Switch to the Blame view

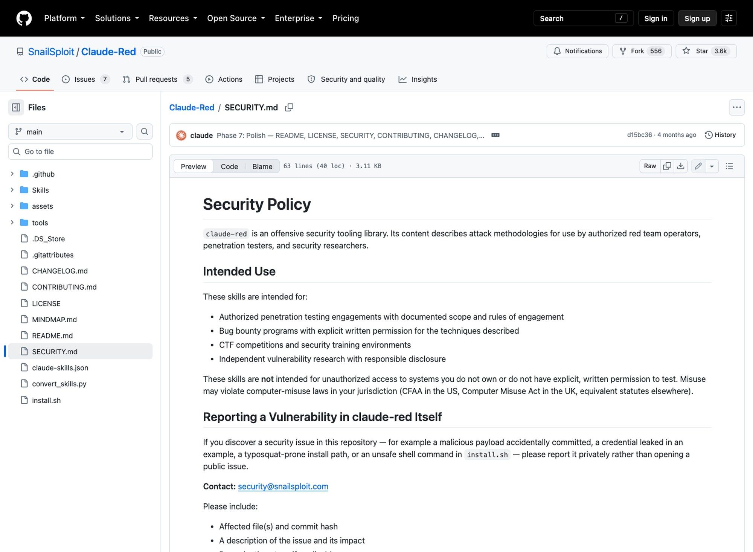coord(262,166)
